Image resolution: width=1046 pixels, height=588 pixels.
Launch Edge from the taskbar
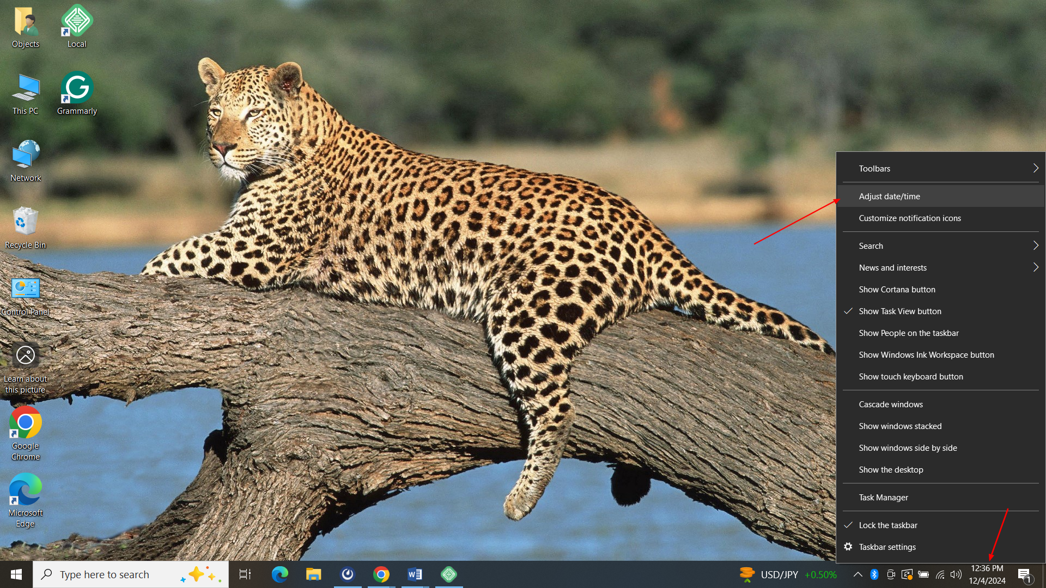pos(280,574)
